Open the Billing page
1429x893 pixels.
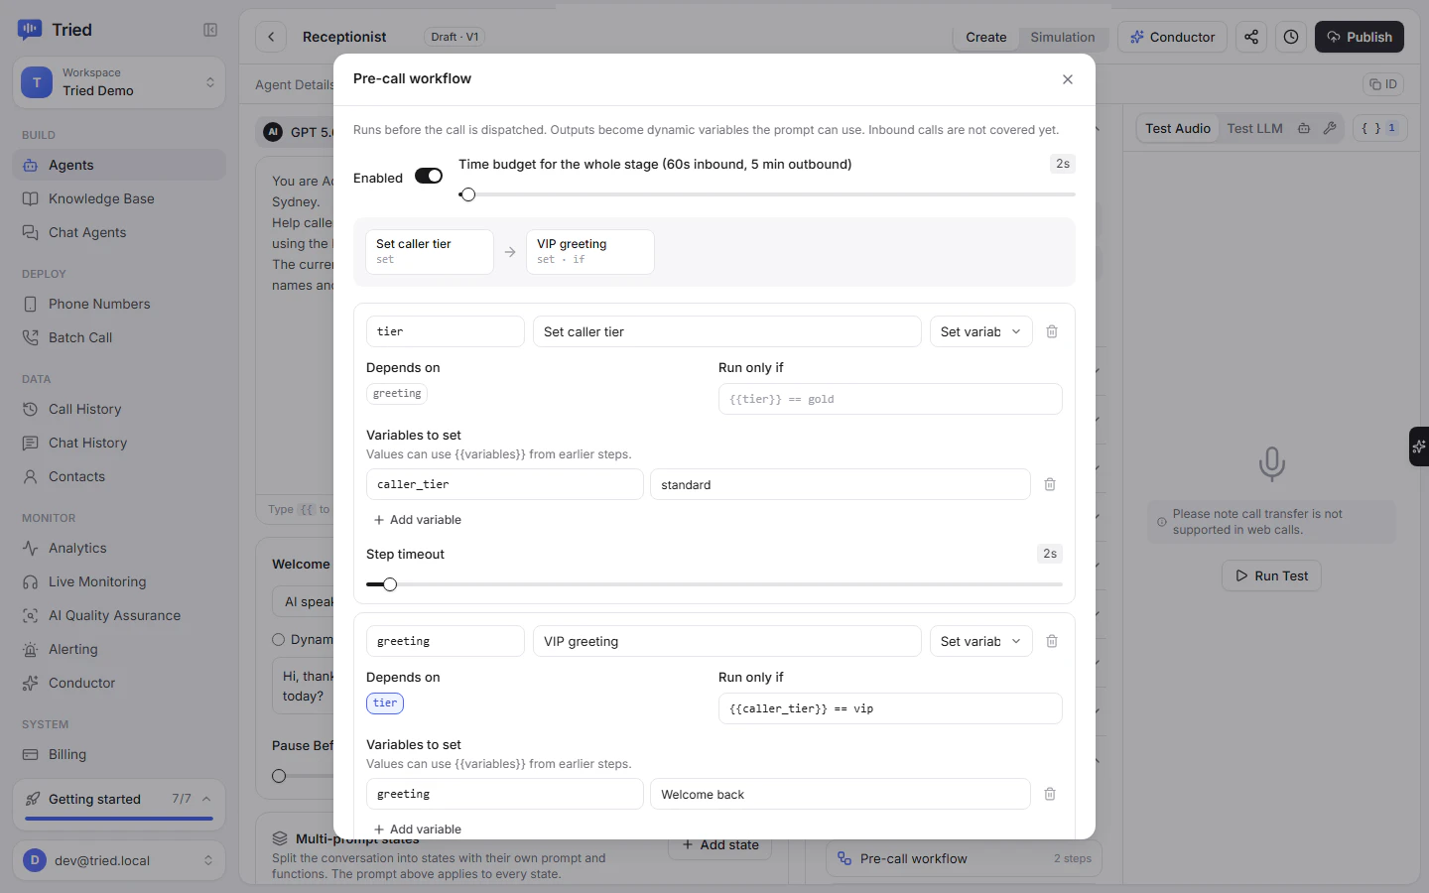click(119, 754)
